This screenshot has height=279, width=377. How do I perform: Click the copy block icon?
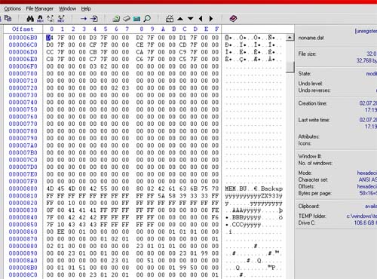tap(8, 18)
